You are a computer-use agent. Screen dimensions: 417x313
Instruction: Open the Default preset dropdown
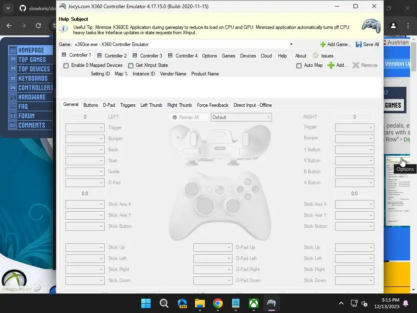pyautogui.click(x=241, y=117)
